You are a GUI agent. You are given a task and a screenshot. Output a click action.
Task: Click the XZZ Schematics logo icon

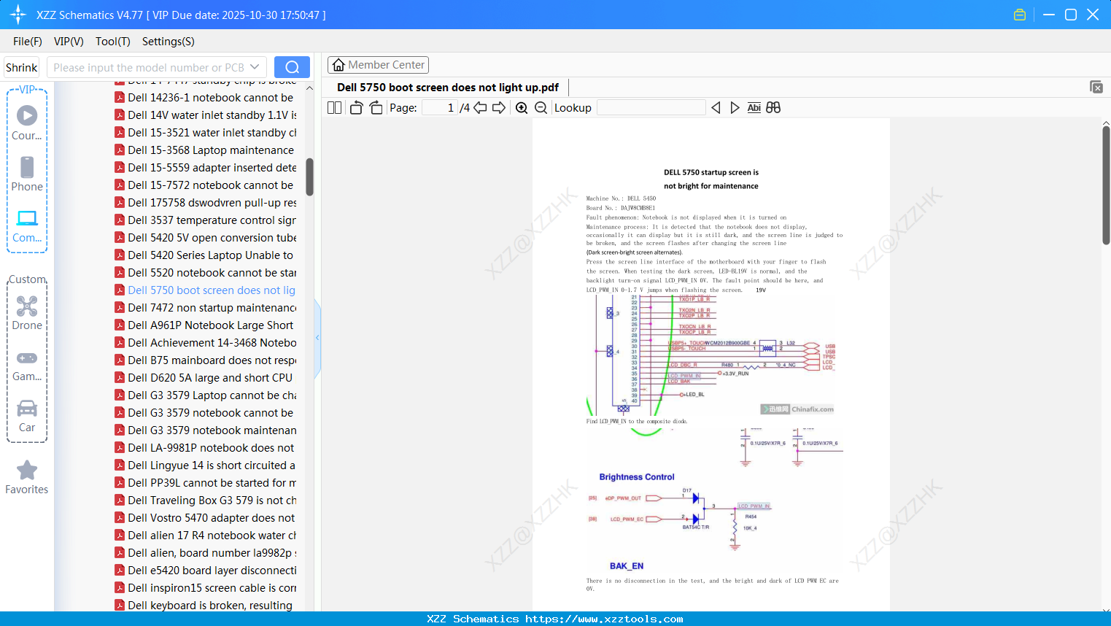[x=18, y=15]
